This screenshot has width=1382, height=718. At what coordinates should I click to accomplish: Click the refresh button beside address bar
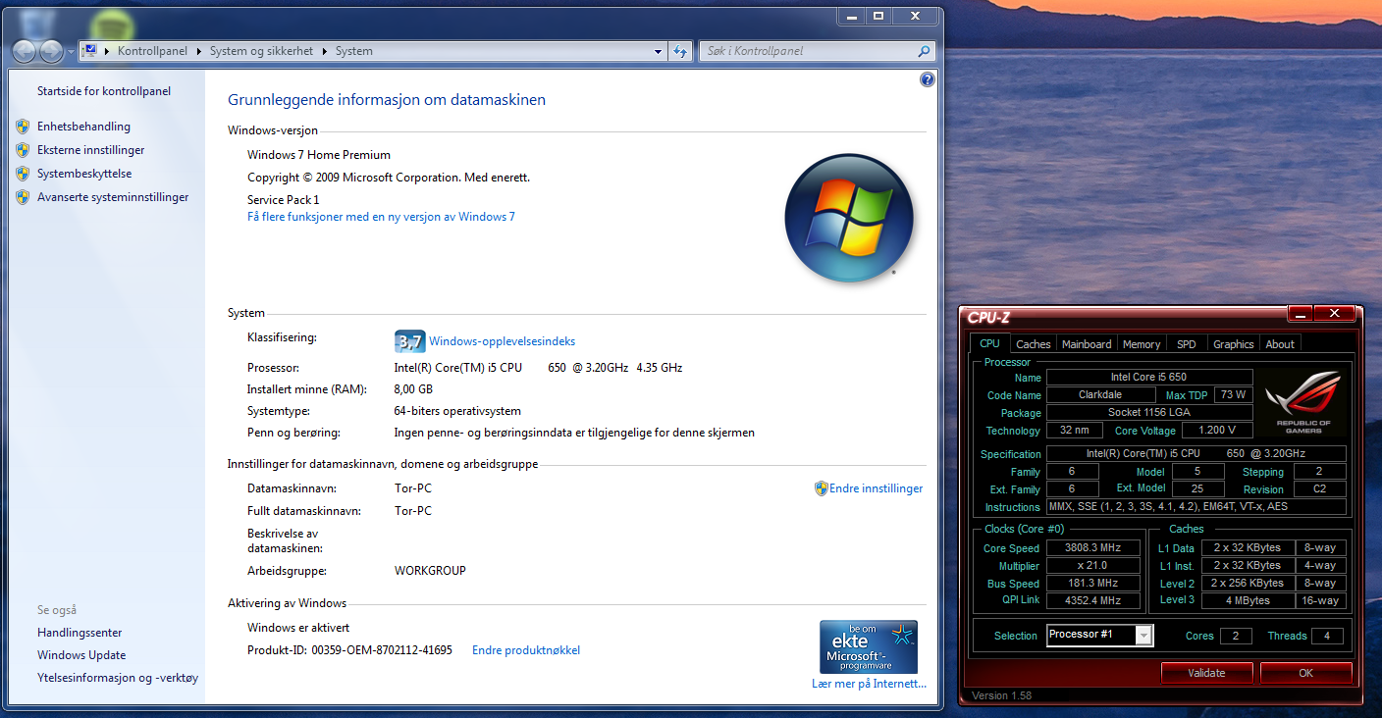pos(680,51)
